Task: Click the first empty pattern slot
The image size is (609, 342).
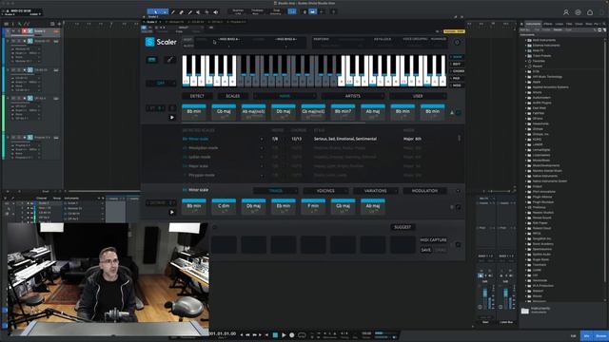Action: click(x=224, y=245)
